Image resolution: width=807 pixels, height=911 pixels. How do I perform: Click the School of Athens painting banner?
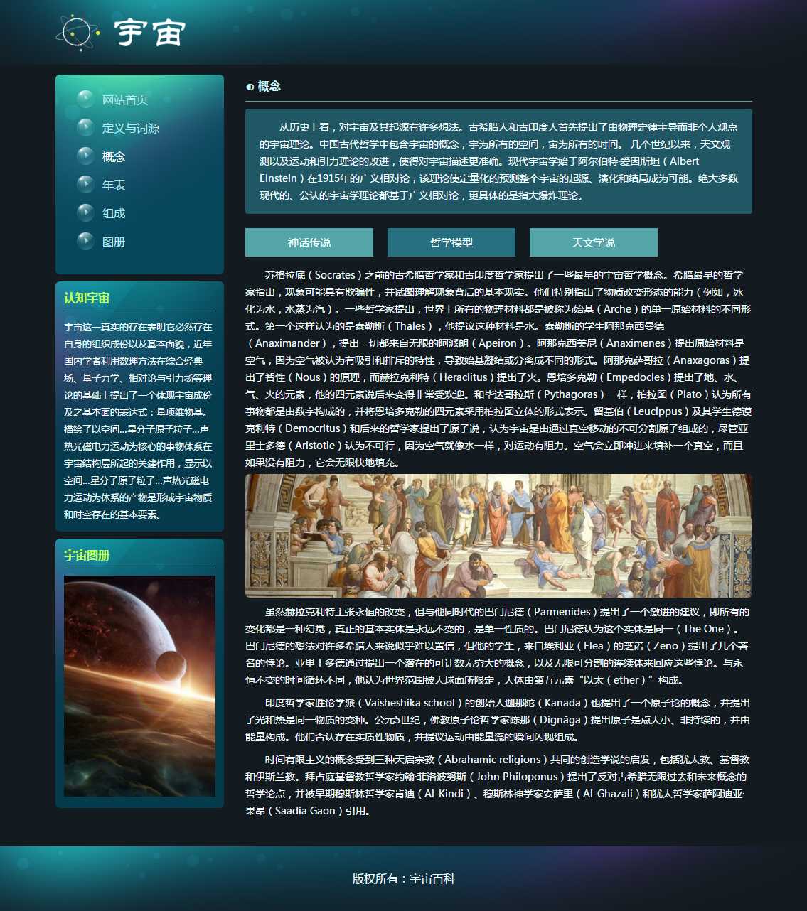pyautogui.click(x=498, y=536)
